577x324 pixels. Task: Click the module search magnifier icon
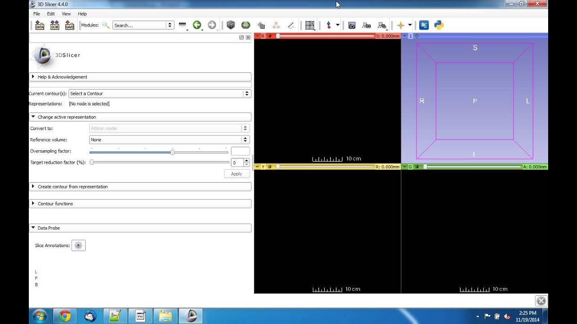(x=105, y=25)
